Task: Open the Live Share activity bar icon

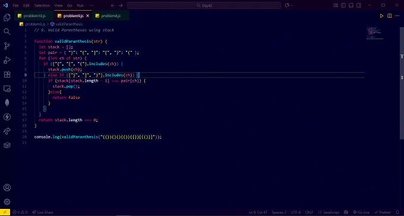Action: 7,131
